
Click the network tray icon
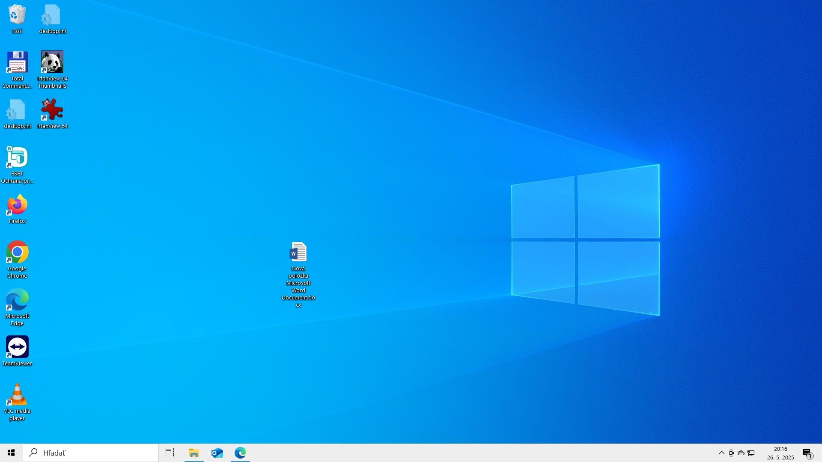tap(751, 453)
